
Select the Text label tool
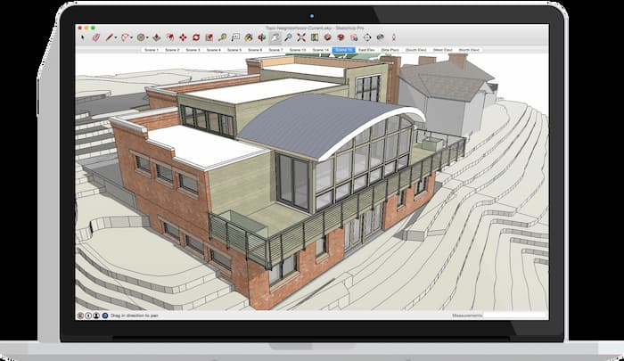point(235,37)
